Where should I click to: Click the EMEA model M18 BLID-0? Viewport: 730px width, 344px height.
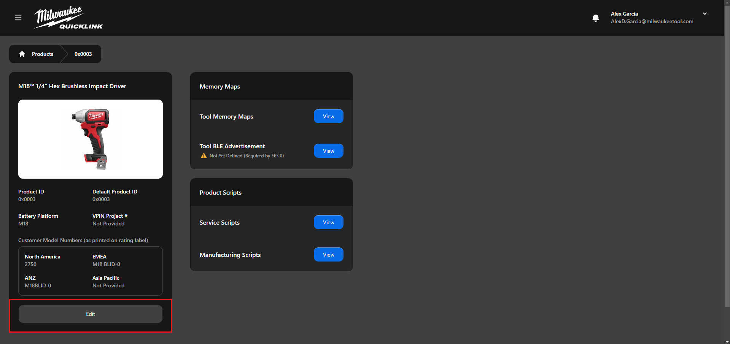click(x=106, y=264)
